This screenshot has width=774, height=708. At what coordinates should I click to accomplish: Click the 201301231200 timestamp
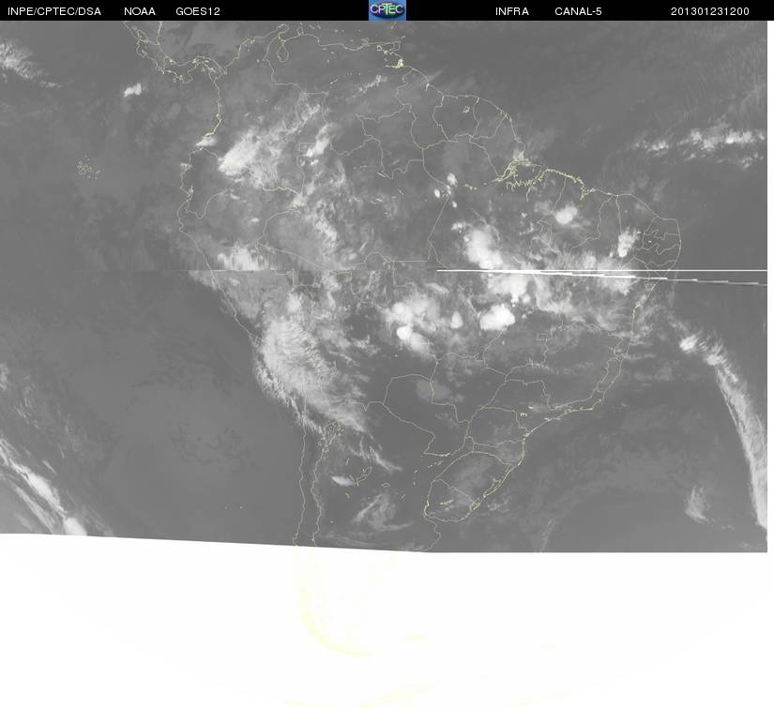click(710, 11)
